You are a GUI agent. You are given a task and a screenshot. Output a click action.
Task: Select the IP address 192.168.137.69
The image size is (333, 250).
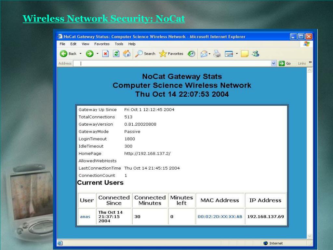pyautogui.click(x=265, y=216)
